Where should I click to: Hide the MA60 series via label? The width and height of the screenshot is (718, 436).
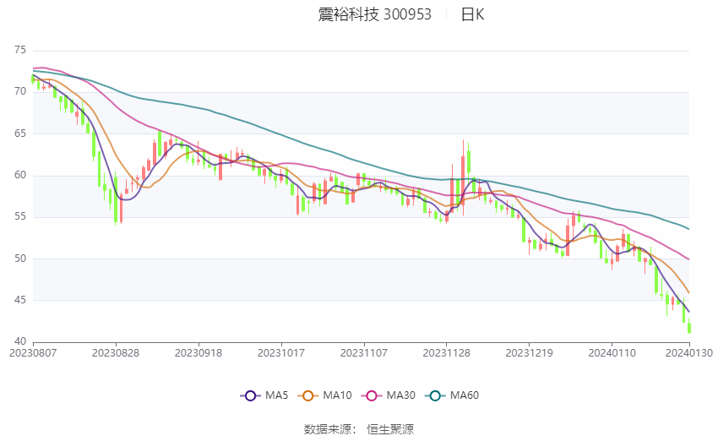click(x=465, y=395)
